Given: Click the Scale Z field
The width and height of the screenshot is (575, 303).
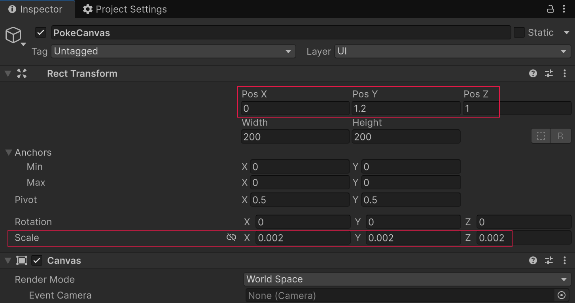Looking at the screenshot, I should [524, 238].
